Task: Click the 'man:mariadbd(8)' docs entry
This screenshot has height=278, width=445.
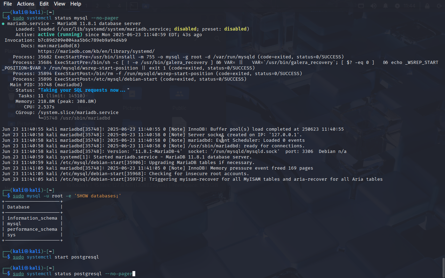Action: click(x=59, y=46)
